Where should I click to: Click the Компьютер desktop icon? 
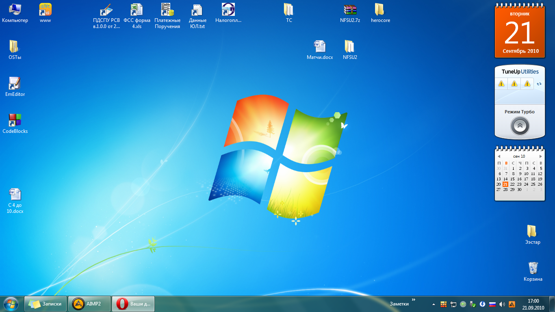15,10
